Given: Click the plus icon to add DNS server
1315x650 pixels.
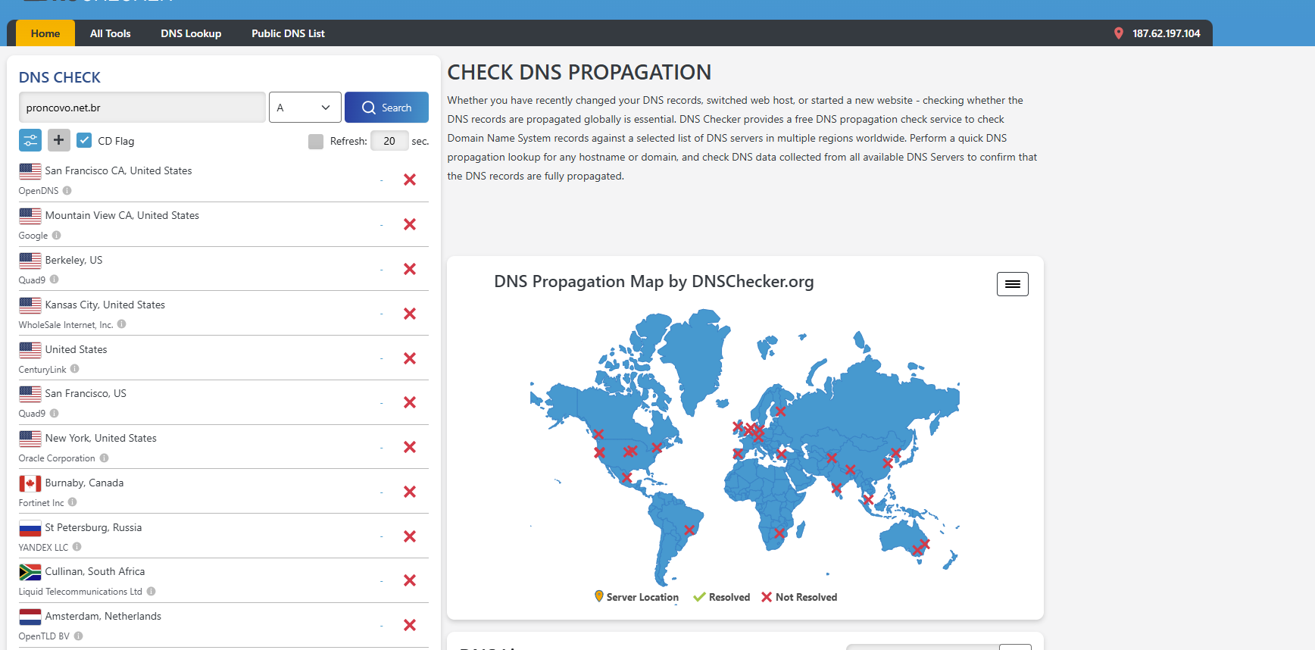Looking at the screenshot, I should (x=59, y=140).
